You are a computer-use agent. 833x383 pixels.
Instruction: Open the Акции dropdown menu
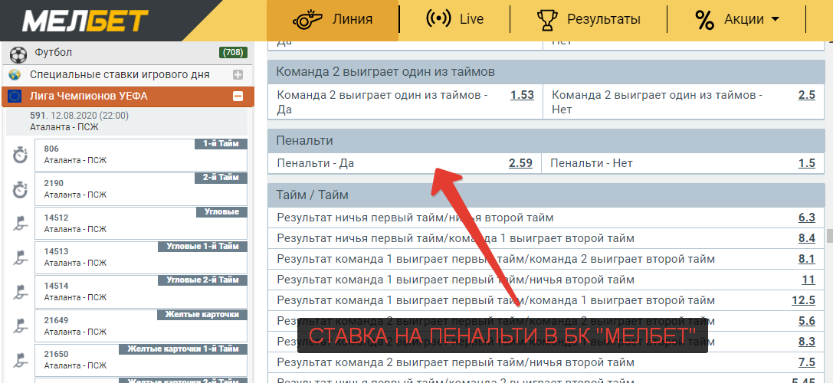point(737,20)
